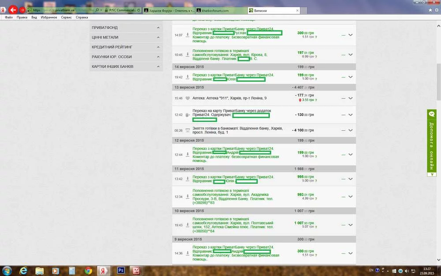Open Photoshop from taskbar
The height and width of the screenshot is (276, 441).
(121, 270)
